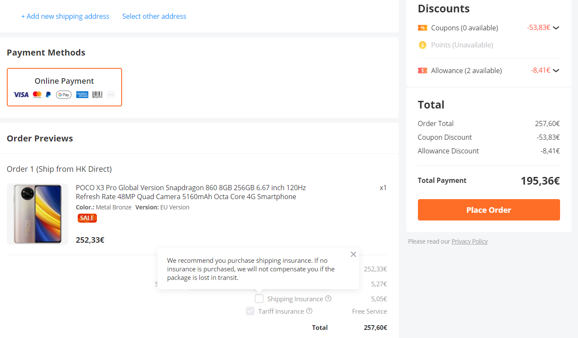Toggle the Tariff Insurance checkbox
578x338 pixels.
click(250, 311)
